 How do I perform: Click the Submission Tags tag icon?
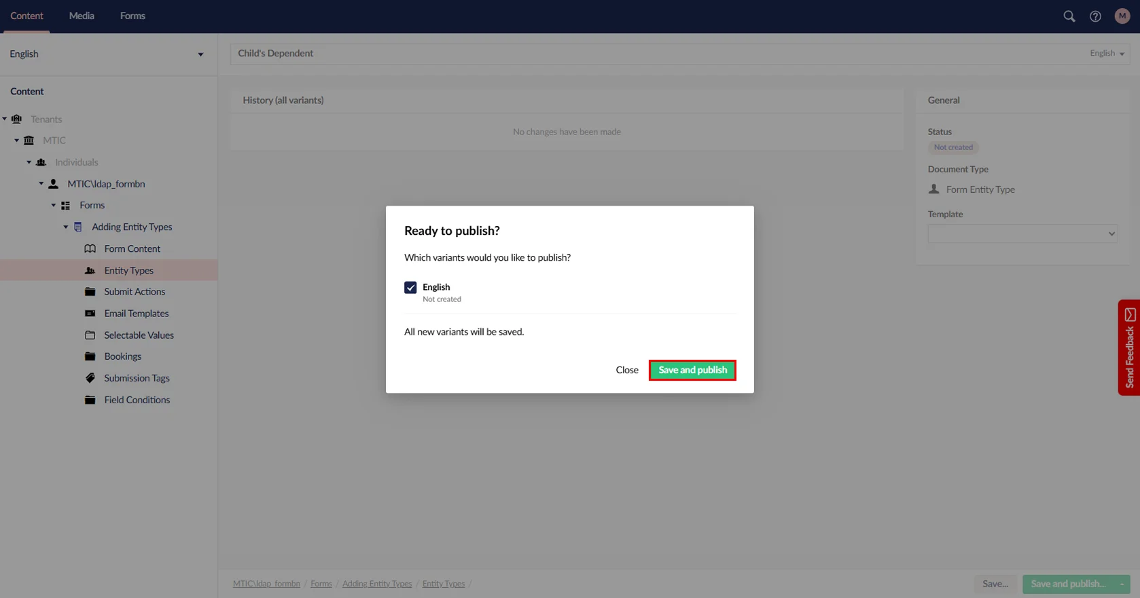(90, 378)
